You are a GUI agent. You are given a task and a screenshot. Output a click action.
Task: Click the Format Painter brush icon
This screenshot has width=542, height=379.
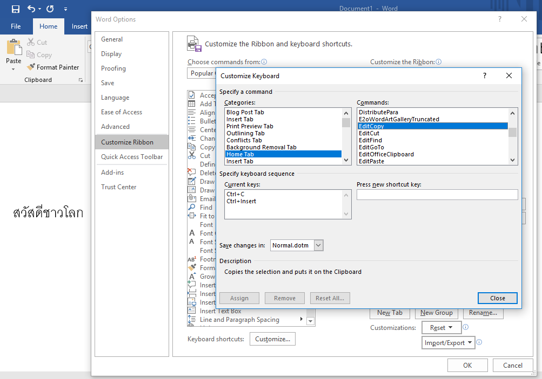pos(31,67)
